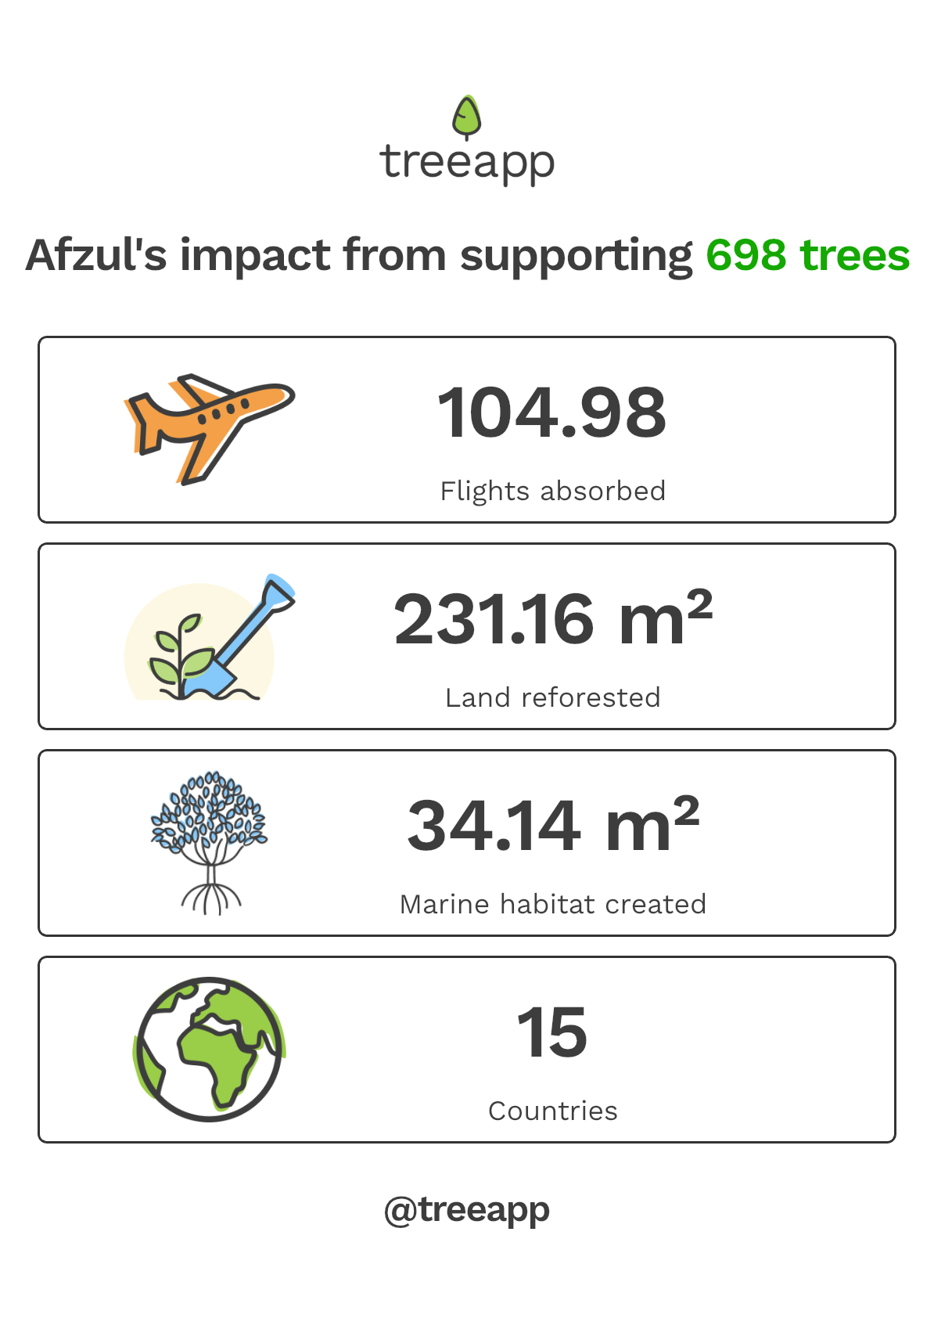
Task: Click the "Countries" label
Action: pyautogui.click(x=552, y=1111)
